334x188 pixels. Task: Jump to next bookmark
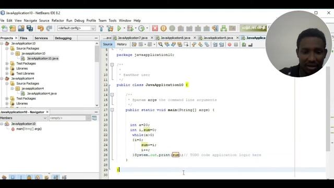pos(200,44)
